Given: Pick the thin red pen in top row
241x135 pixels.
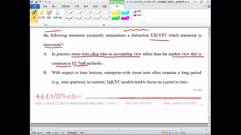Looking at the screenshot, I should click(78, 13).
